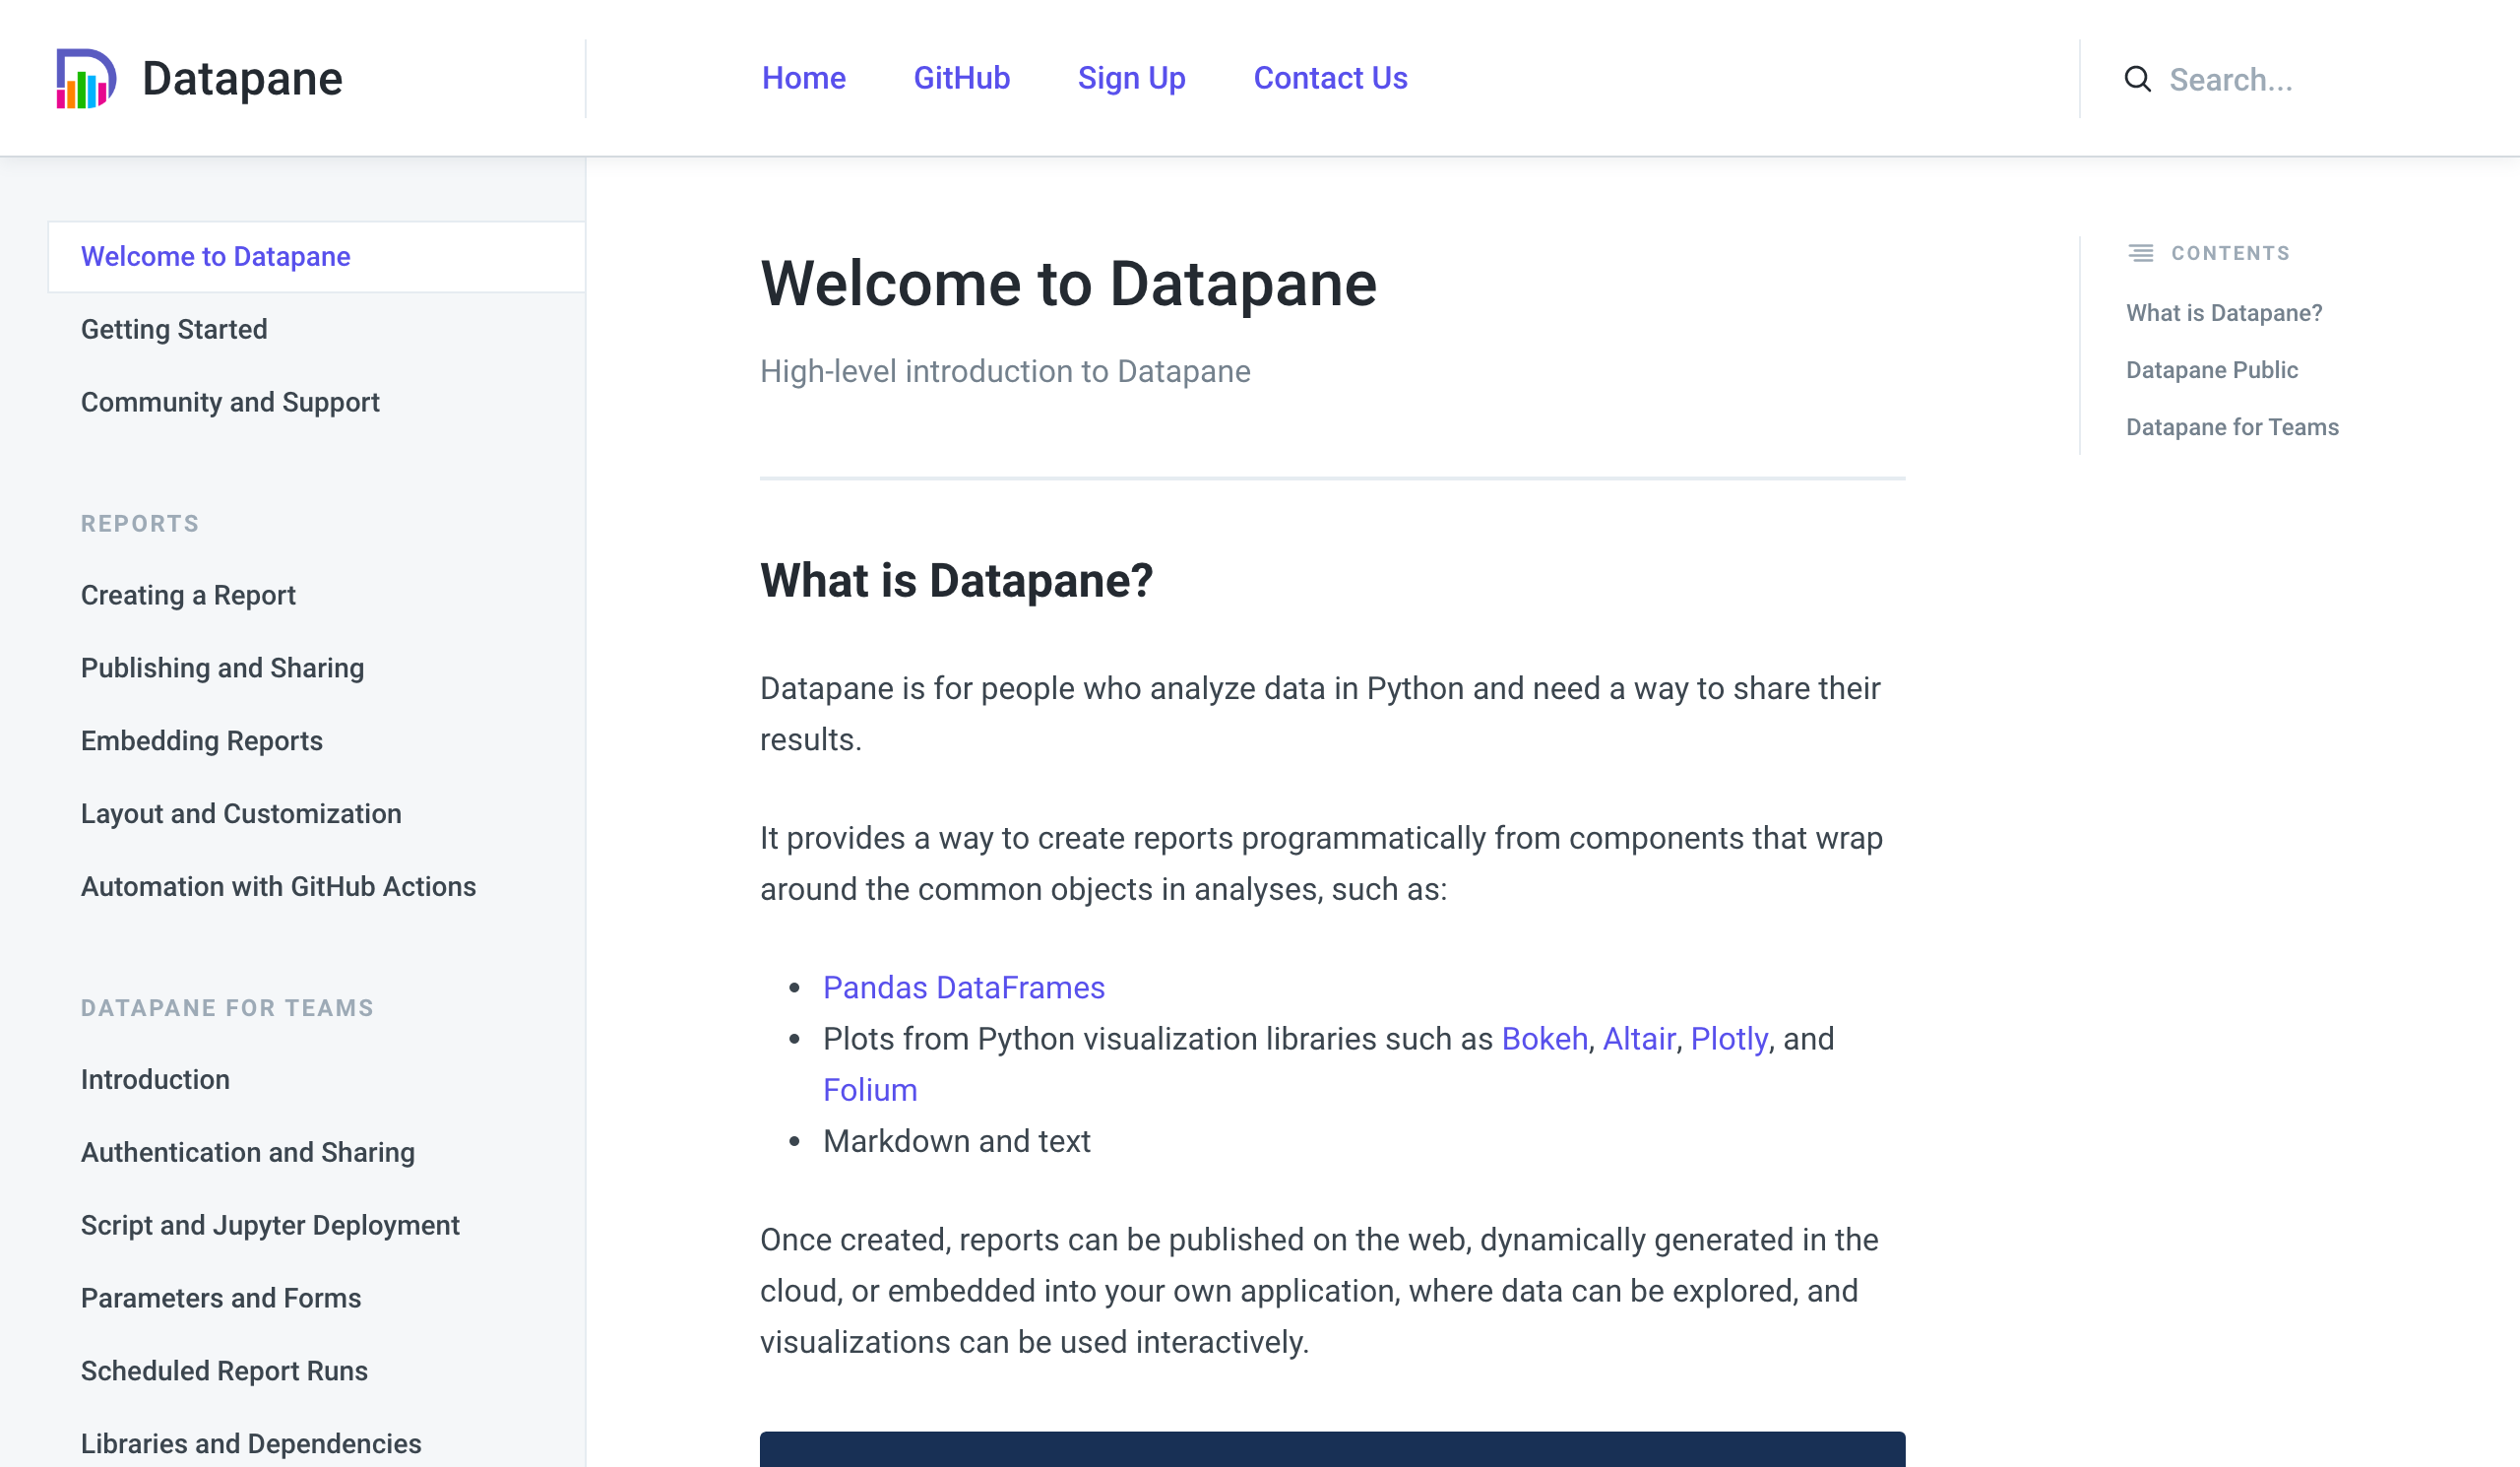The image size is (2520, 1467).
Task: Click the search magnifier icon
Action: coord(2137,79)
